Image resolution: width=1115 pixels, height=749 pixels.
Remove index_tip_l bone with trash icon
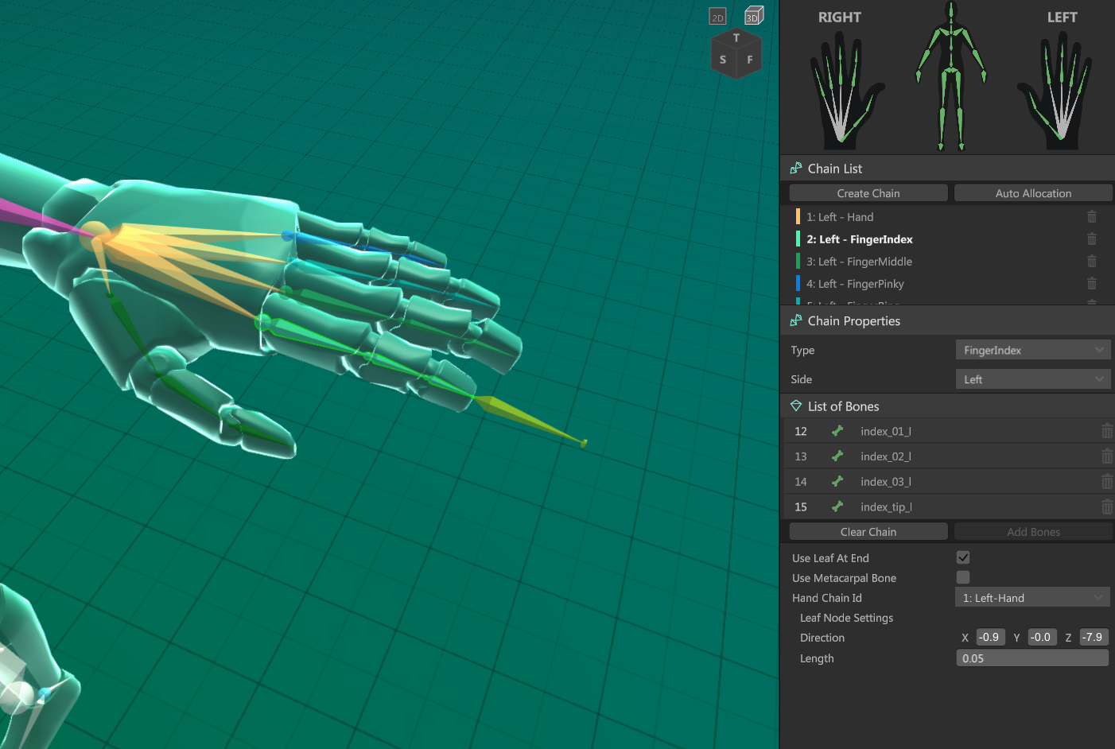(1106, 507)
